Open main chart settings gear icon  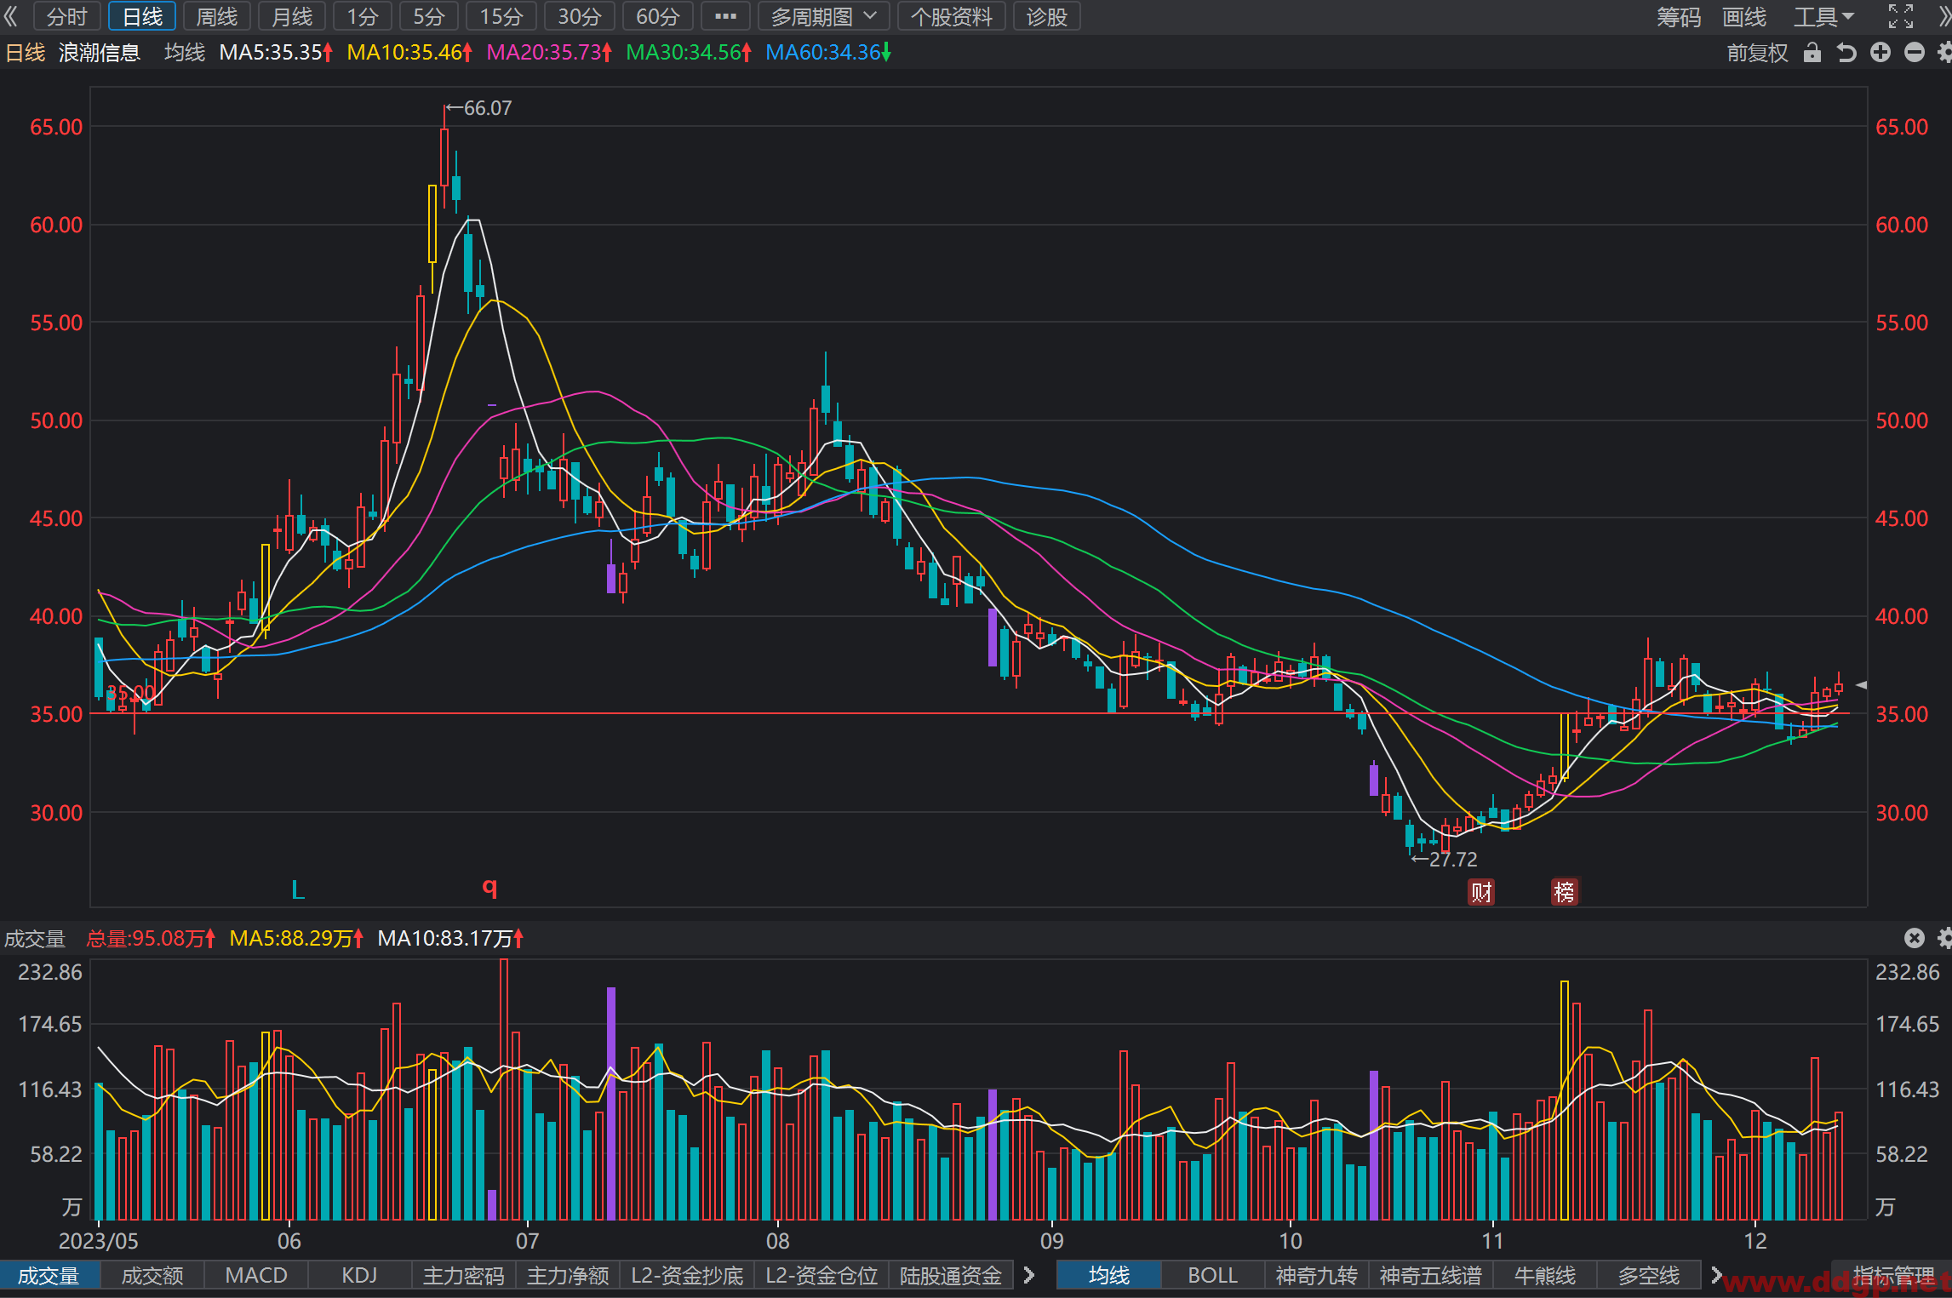(1944, 53)
